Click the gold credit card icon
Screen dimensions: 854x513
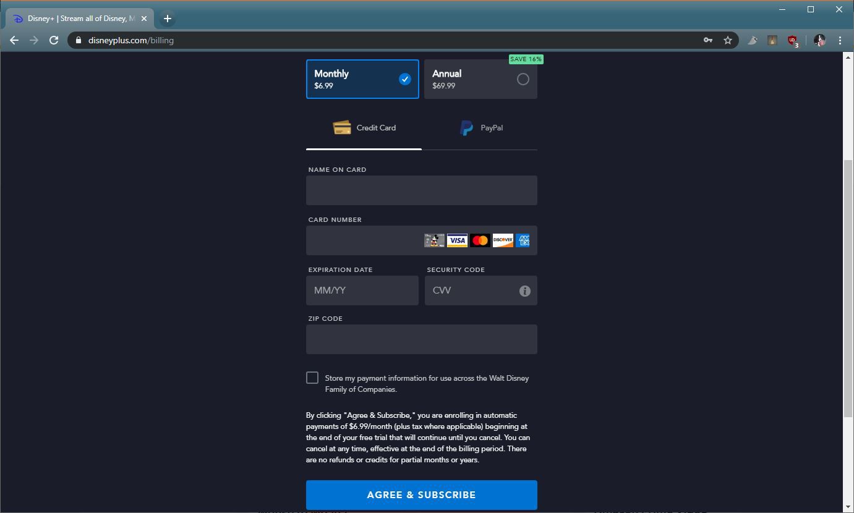342,127
